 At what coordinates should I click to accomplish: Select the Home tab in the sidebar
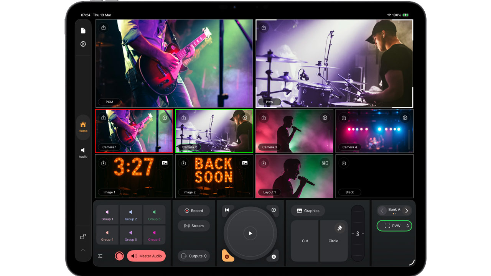pos(83,127)
